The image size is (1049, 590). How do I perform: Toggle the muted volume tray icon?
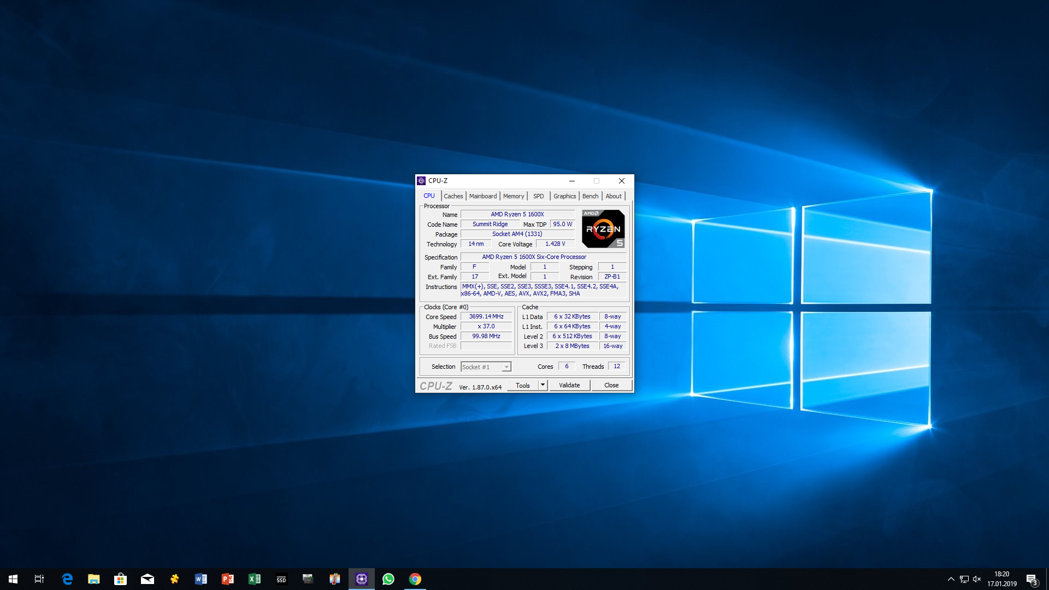click(977, 579)
